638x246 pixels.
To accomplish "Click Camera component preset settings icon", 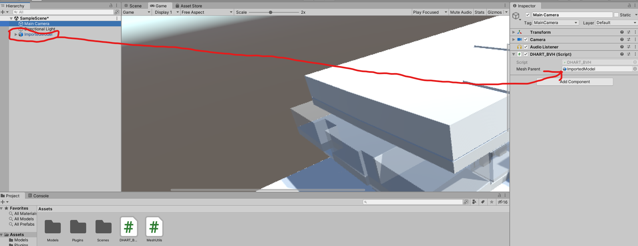I will tap(628, 40).
